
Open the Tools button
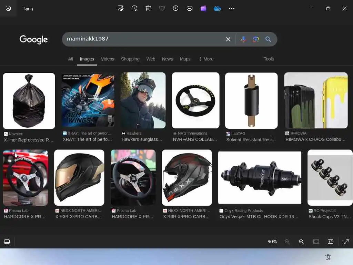pyautogui.click(x=269, y=59)
